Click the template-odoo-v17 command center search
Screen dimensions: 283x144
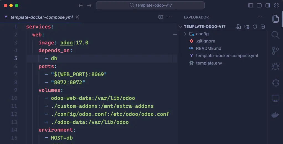click(150, 6)
